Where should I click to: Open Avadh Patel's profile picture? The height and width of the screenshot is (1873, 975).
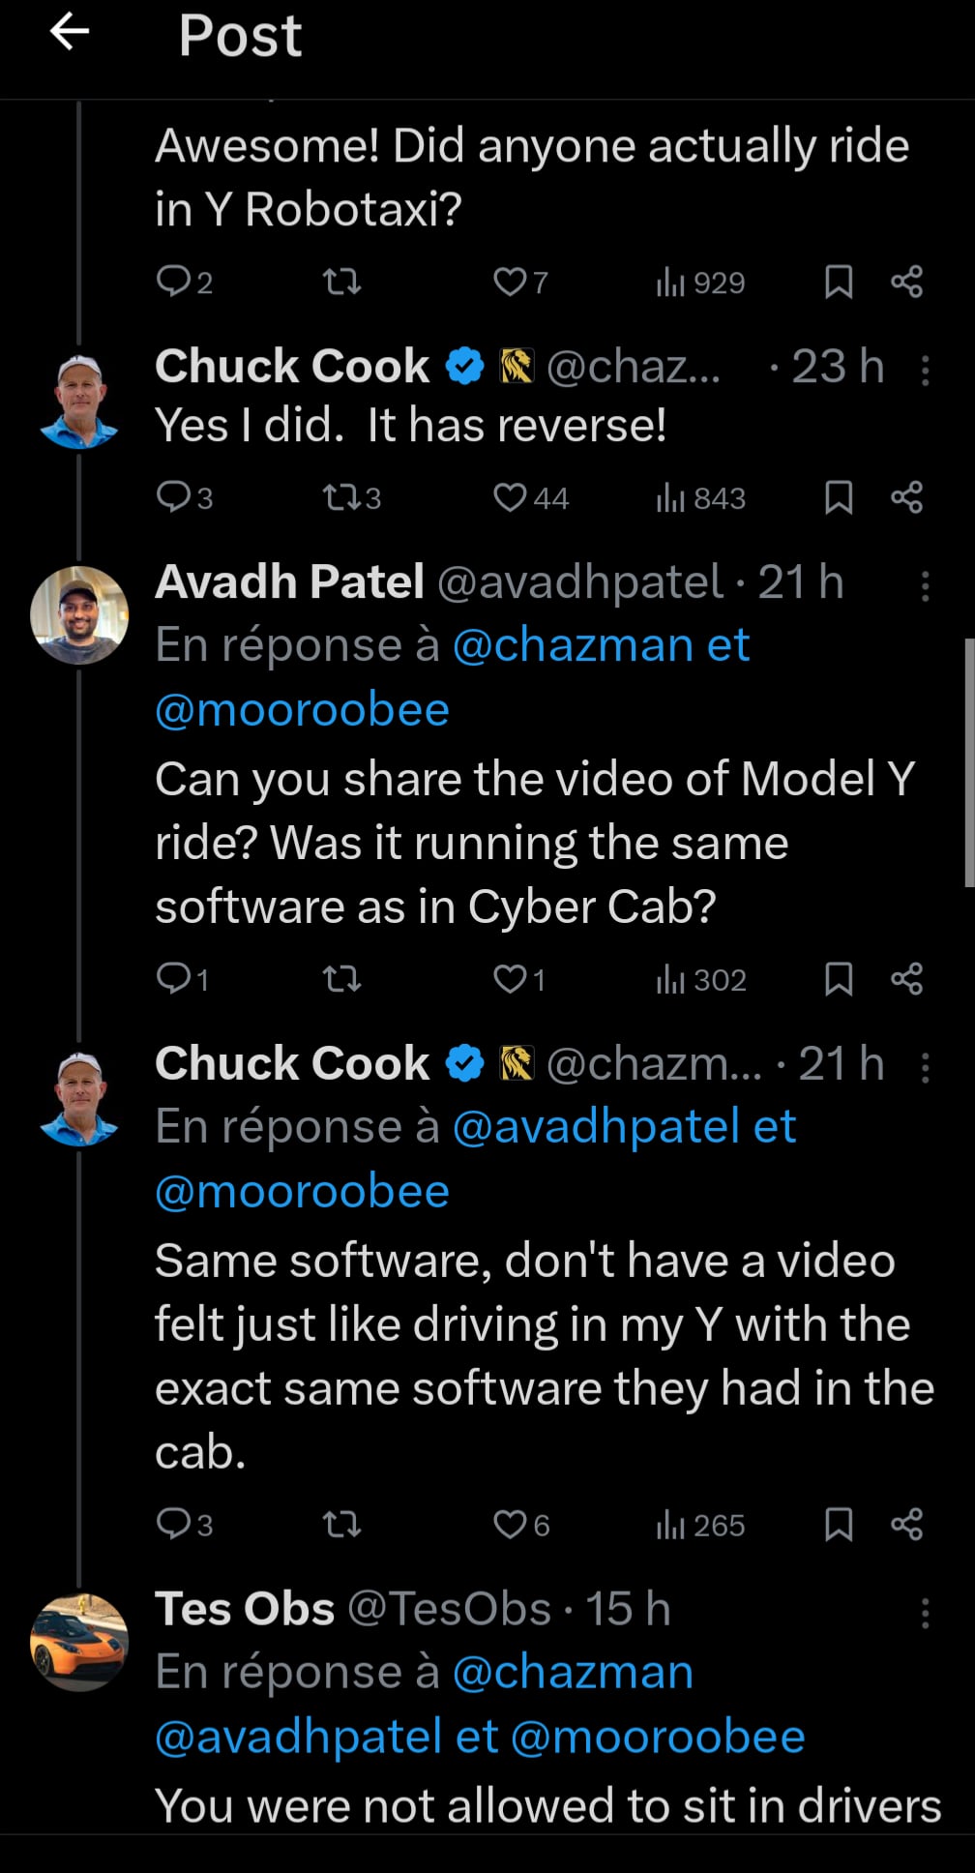coord(79,615)
